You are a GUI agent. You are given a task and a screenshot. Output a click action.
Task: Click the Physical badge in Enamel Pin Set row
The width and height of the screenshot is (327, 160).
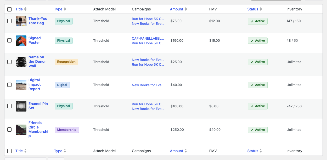point(64,106)
